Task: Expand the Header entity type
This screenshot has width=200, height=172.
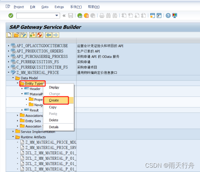Action: pos(22,89)
